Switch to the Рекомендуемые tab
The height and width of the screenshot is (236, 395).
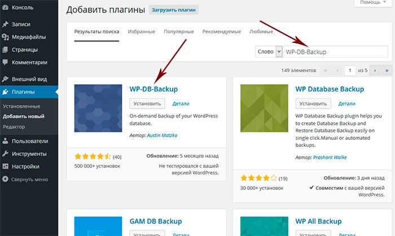[222, 32]
